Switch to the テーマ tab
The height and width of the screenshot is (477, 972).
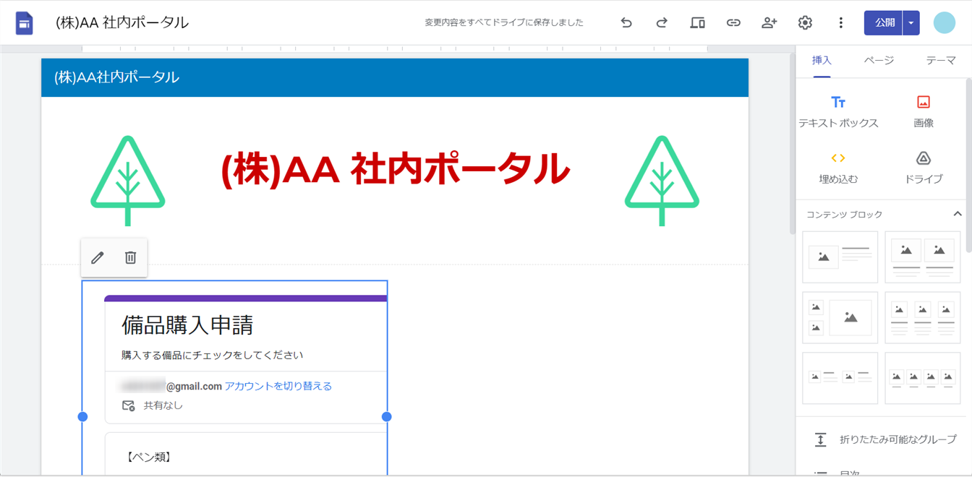point(941,61)
